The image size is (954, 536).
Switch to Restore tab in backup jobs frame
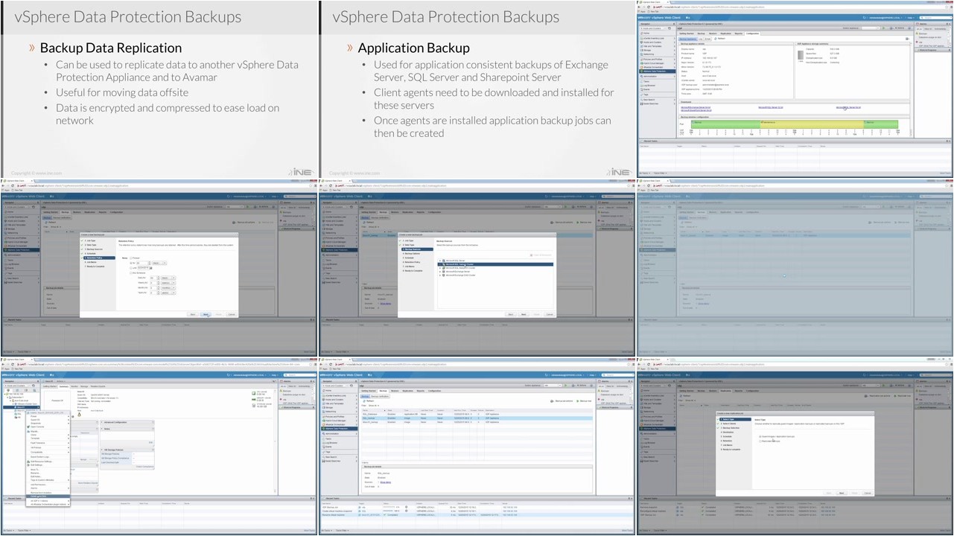(x=395, y=391)
